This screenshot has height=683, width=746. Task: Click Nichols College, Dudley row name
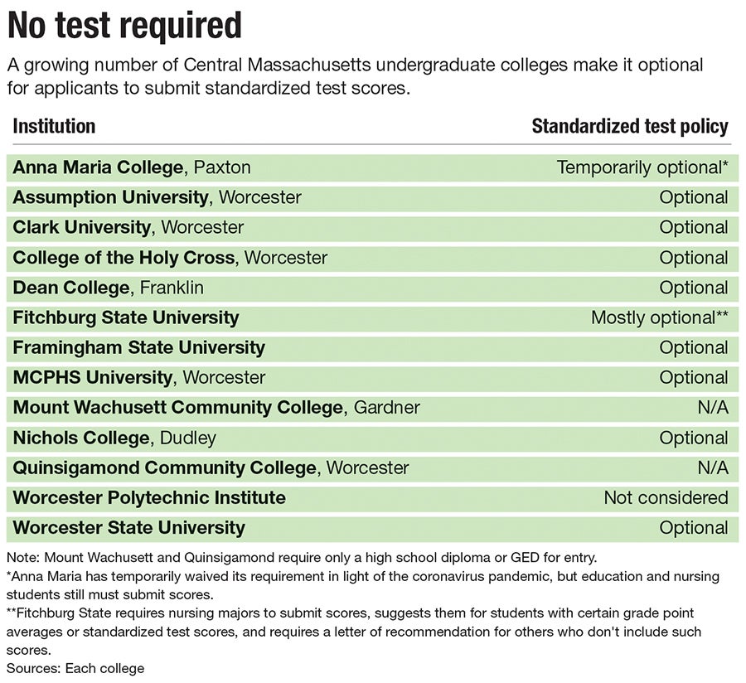114,438
